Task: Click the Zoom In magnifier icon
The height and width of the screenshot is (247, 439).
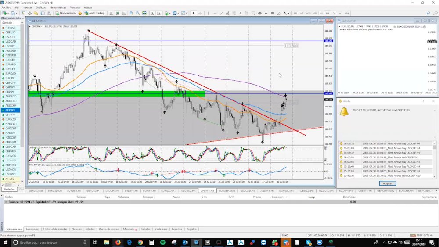Action: 131,13
